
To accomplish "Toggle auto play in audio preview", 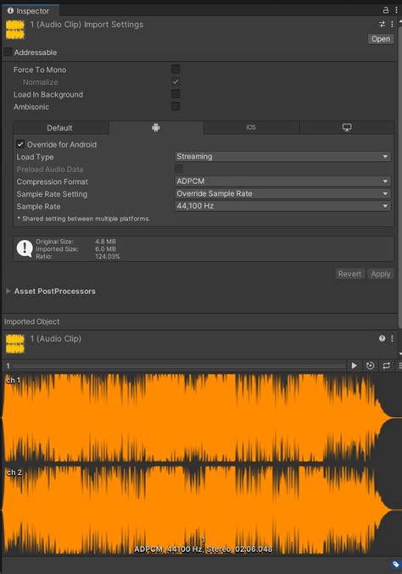I will point(370,365).
